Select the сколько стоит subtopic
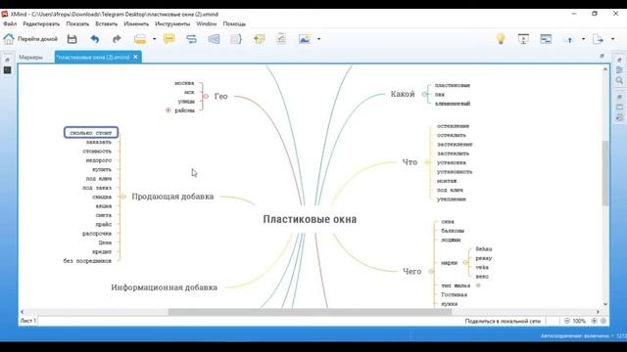Screen dimensions: 627x352 tap(91, 133)
